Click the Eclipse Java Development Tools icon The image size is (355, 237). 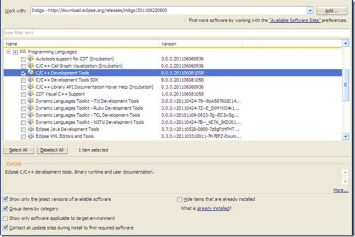[31, 129]
